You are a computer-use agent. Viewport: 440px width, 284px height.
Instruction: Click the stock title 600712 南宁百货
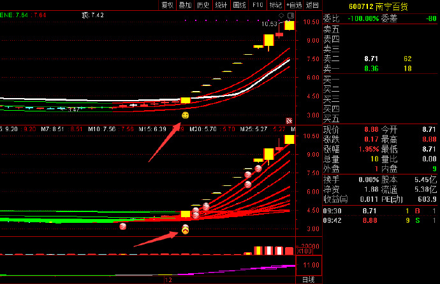(x=378, y=6)
